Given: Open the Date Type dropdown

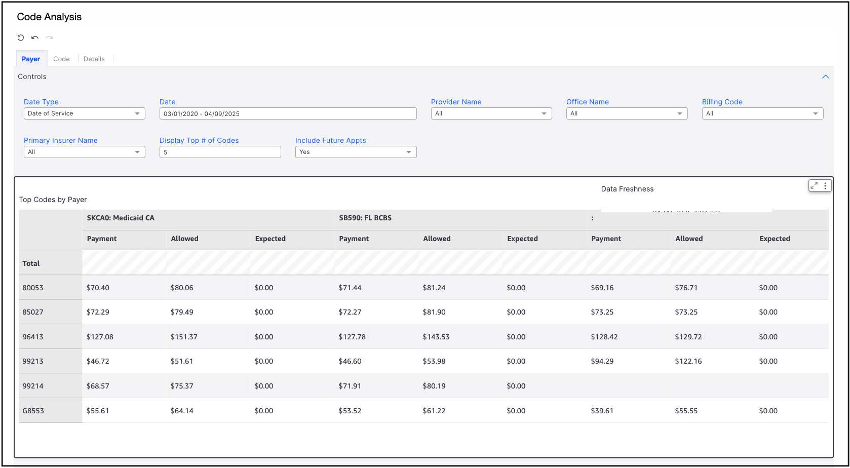Looking at the screenshot, I should 84,113.
